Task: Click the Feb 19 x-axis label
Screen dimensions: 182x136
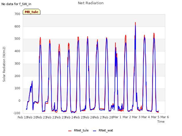Action: [22, 117]
